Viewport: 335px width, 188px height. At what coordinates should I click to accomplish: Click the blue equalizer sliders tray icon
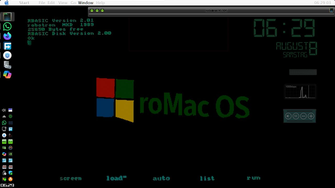click(x=10, y=123)
